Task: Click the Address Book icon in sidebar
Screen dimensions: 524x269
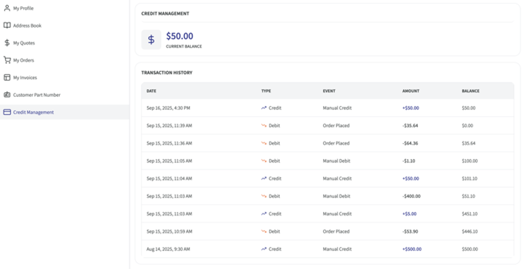Action: [x=7, y=26]
